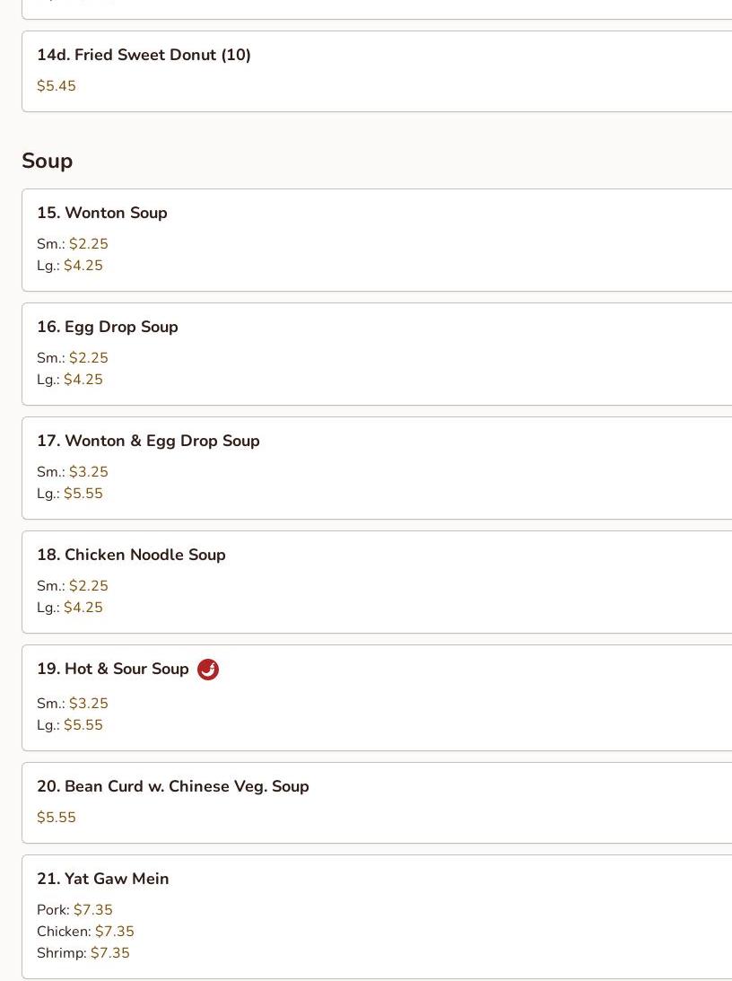
Task: Click the 19. Hot & Sour Soup title
Action: pyautogui.click(x=113, y=670)
